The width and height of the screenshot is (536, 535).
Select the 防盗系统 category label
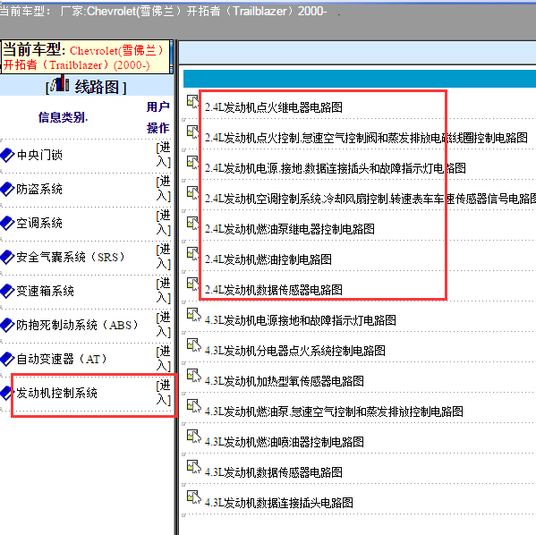point(39,189)
